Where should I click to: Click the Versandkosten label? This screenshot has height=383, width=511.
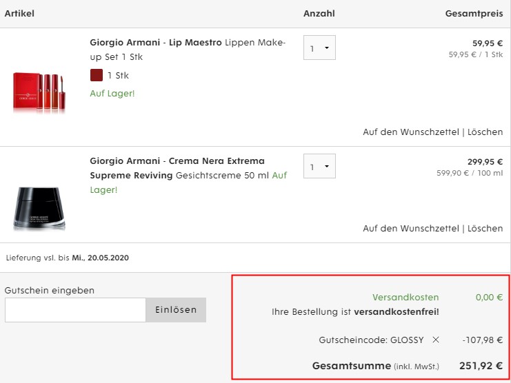pyautogui.click(x=405, y=298)
